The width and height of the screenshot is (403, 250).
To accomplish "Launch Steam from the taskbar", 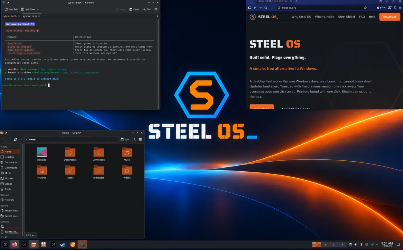I will [x=63, y=245].
